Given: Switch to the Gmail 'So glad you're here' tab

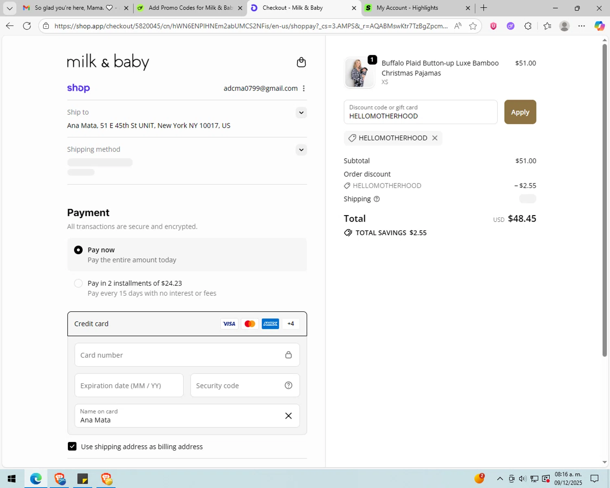Looking at the screenshot, I should 76,8.
